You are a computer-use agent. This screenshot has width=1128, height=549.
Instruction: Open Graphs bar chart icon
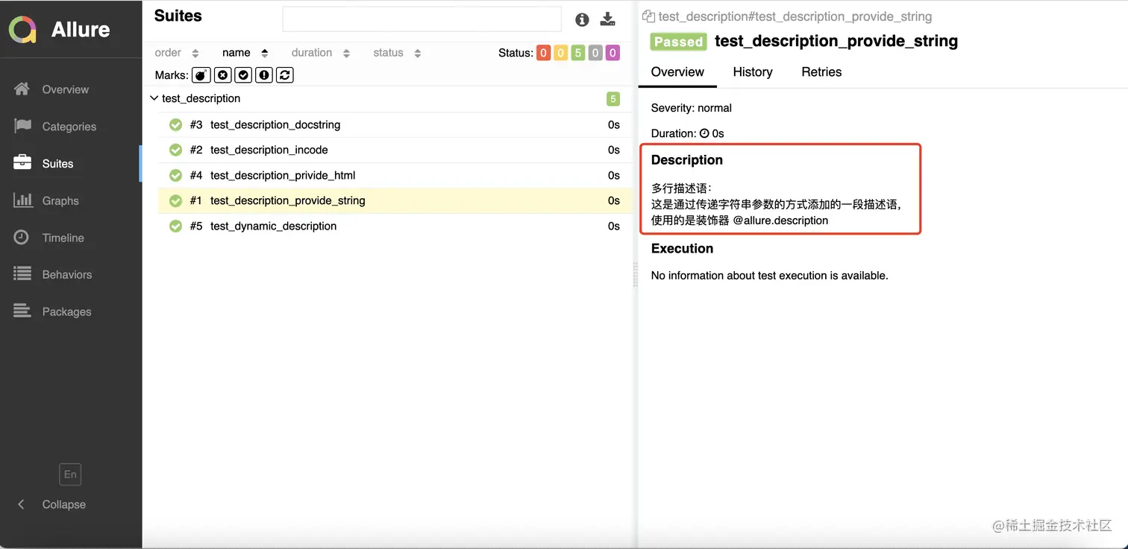click(22, 200)
